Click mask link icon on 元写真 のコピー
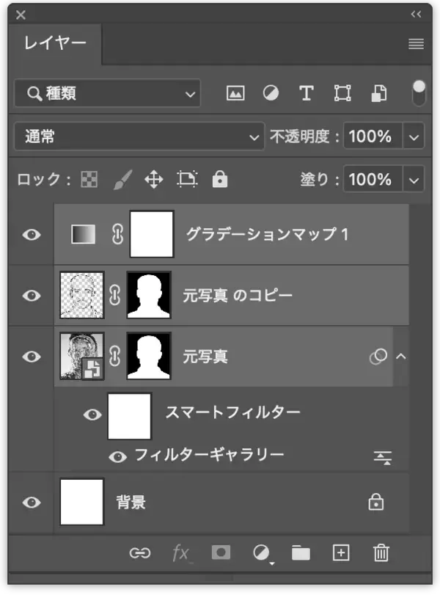The height and width of the screenshot is (595, 440). click(x=115, y=295)
